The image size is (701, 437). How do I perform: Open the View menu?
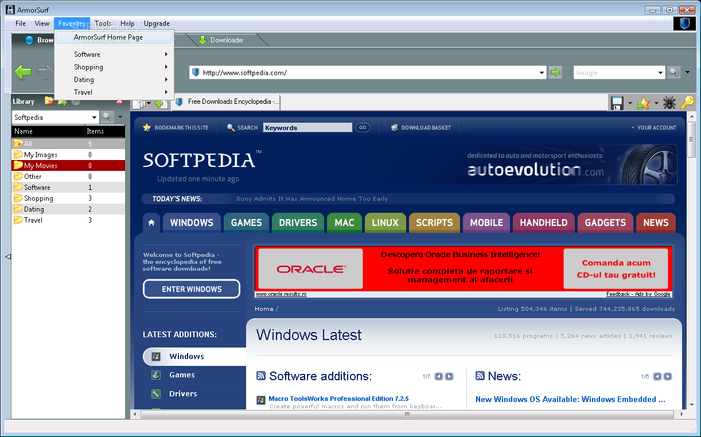42,24
